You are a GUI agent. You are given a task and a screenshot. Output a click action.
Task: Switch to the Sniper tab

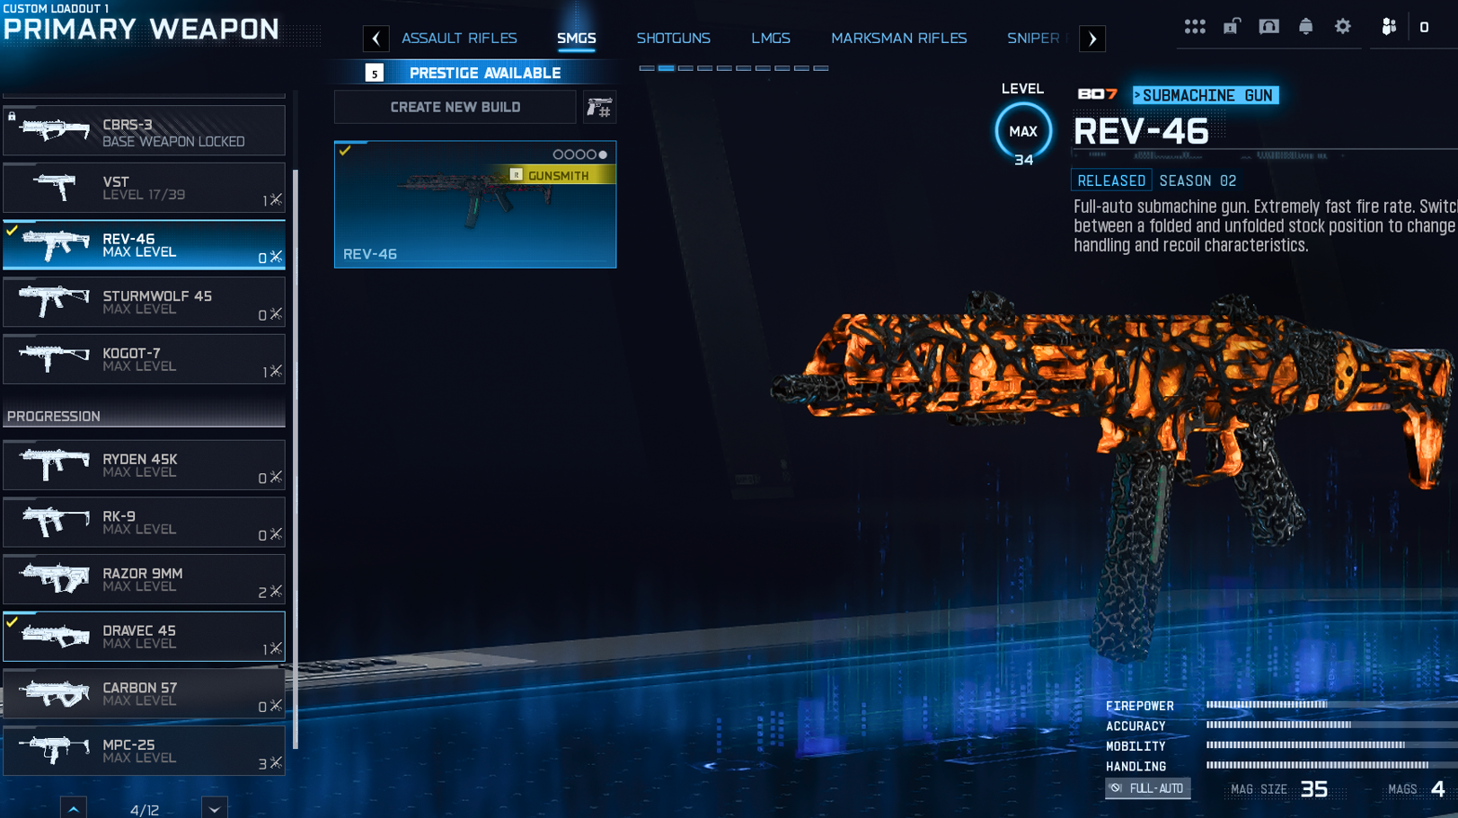1033,39
